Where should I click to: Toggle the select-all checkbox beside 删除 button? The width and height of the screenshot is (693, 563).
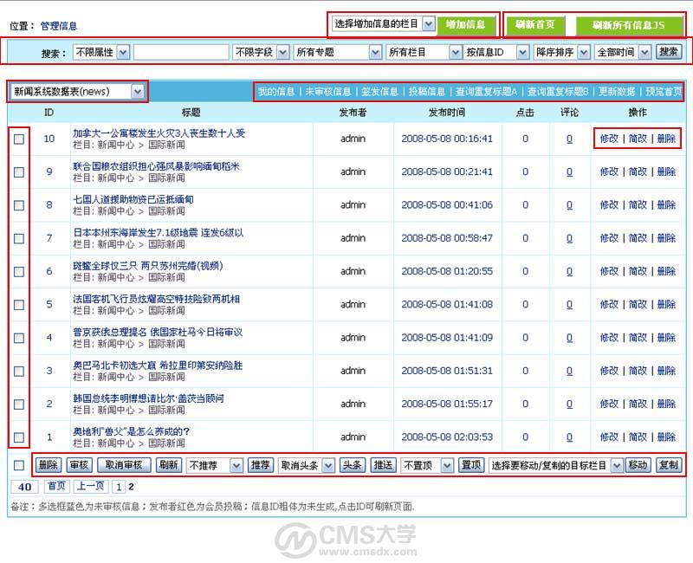click(19, 465)
